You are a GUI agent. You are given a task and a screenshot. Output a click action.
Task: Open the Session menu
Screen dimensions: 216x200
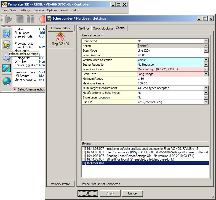point(39,10)
